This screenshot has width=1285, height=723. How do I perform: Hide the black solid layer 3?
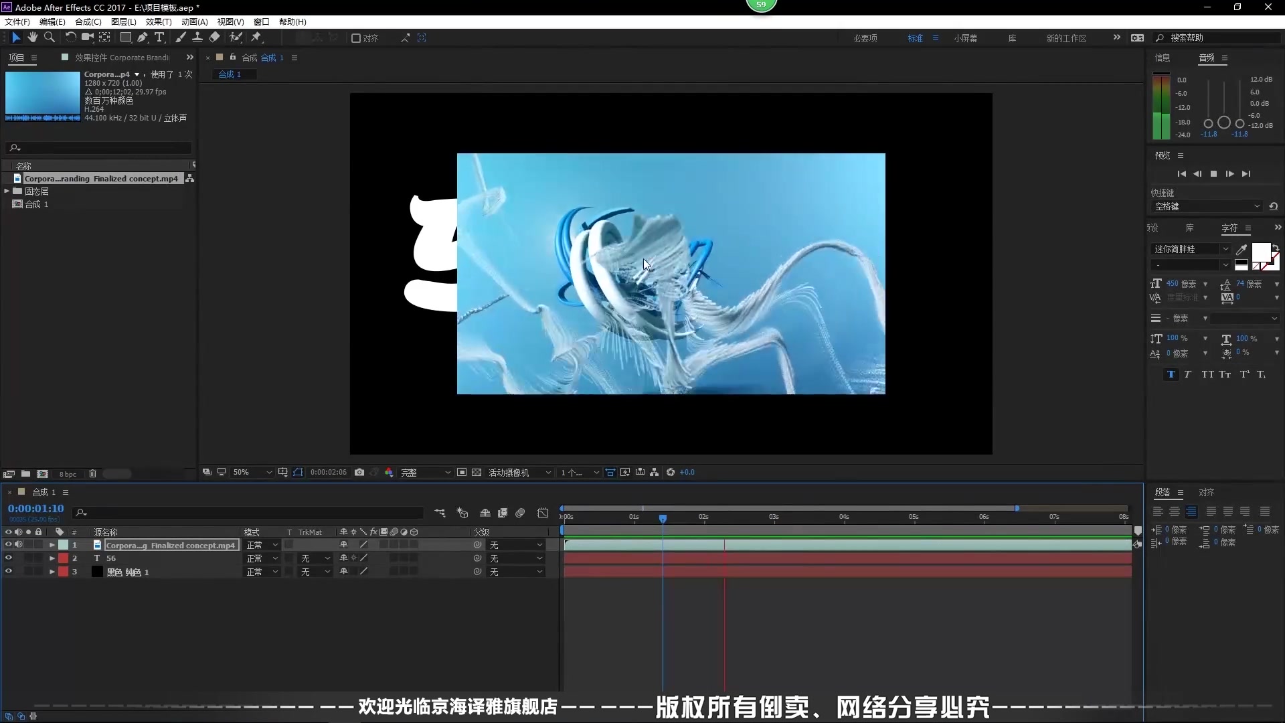(x=9, y=572)
